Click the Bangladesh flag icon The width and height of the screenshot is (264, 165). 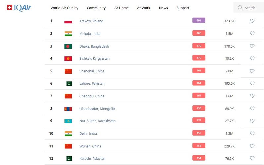[68, 46]
